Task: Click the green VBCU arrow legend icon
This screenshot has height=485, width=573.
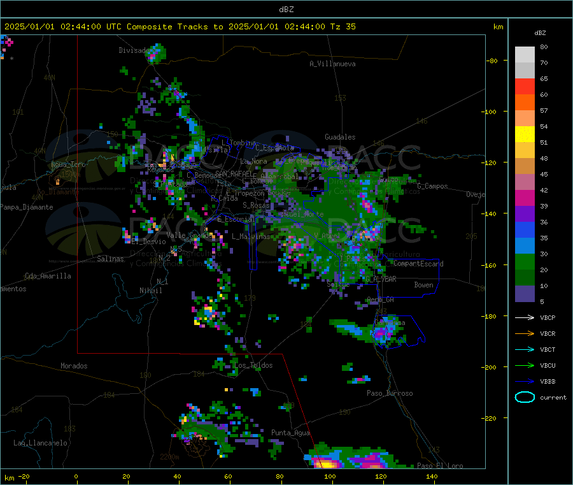Action: click(525, 365)
